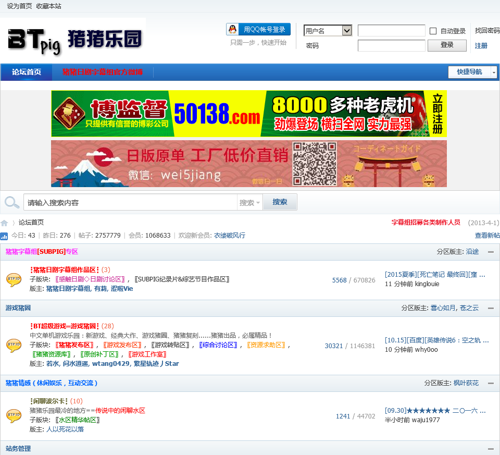The image size is (500, 455).
Task: Open the BT超级游戏 forum bubble icon
Action: point(14,345)
